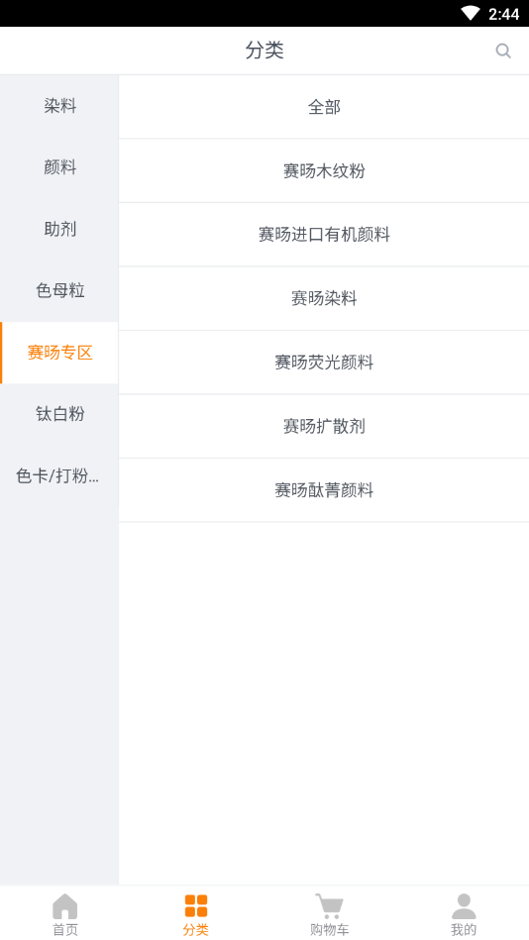Open 赛旸酞菁颜料 subcategory
529x940 pixels.
coord(324,490)
